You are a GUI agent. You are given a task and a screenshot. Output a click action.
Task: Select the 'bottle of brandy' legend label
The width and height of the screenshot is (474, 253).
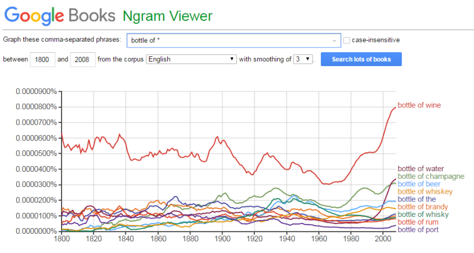pyautogui.click(x=423, y=207)
